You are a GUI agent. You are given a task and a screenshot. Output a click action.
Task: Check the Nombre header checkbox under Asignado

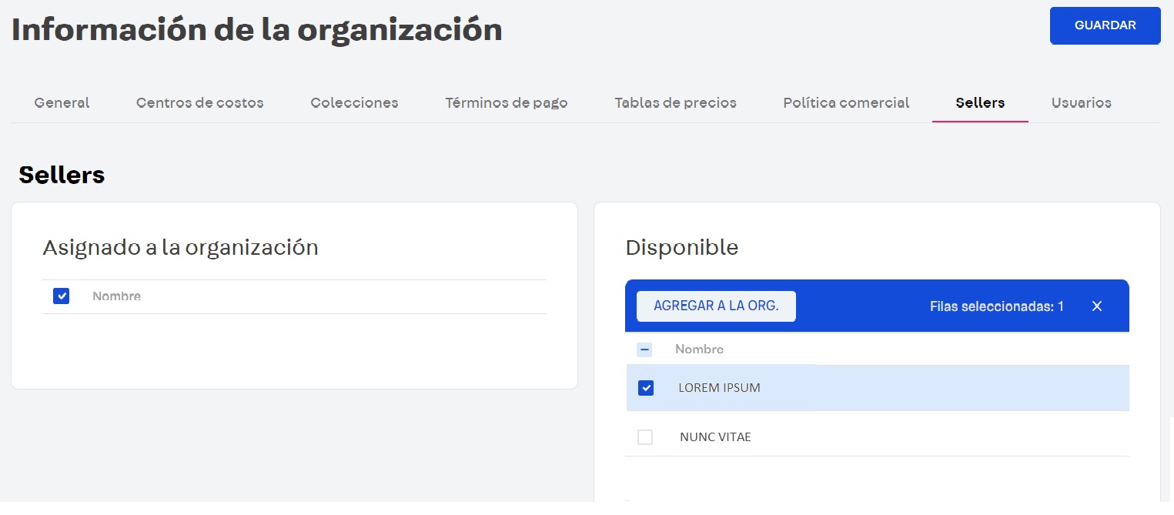(61, 296)
